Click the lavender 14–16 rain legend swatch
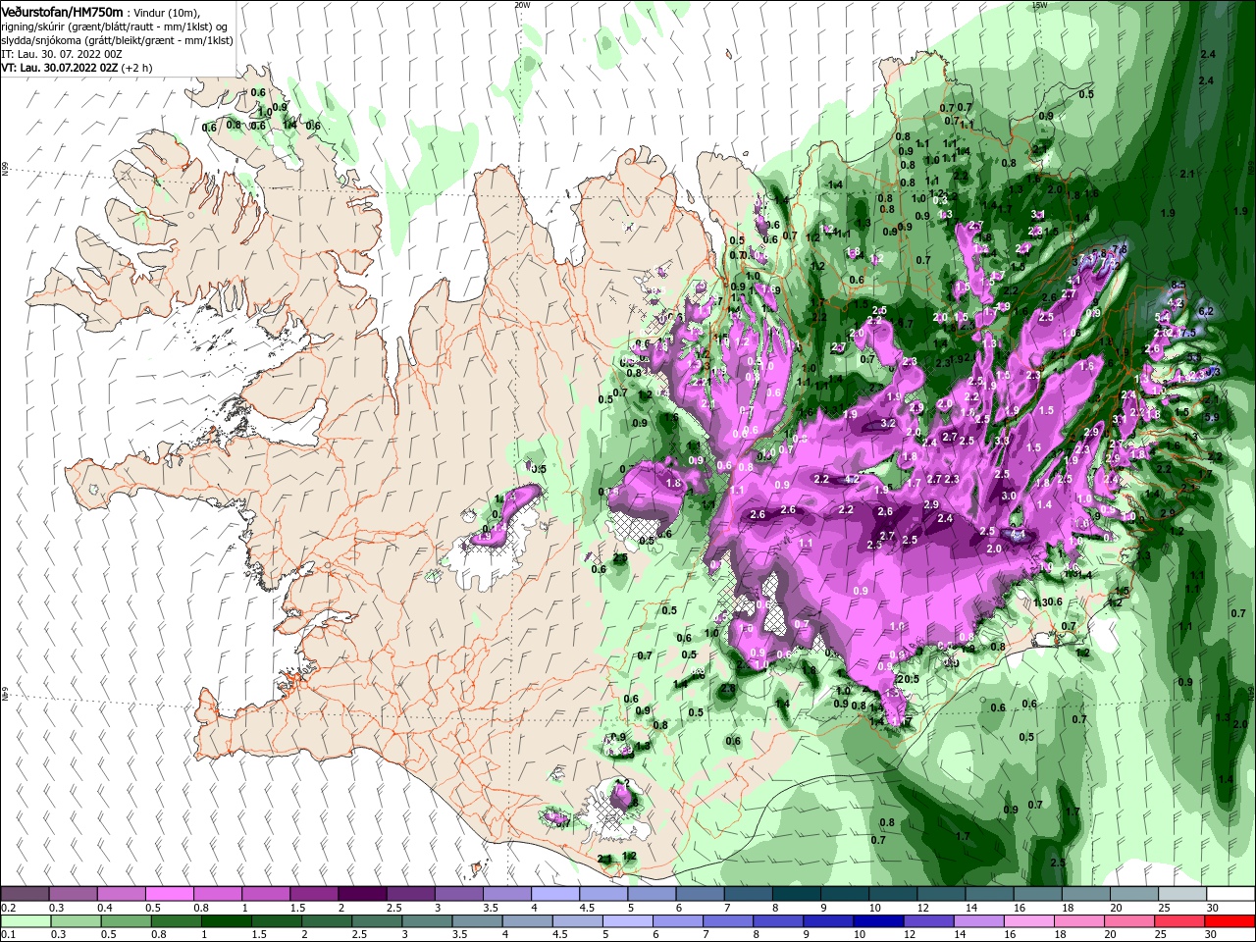This screenshot has height=942, width=1256. (977, 921)
